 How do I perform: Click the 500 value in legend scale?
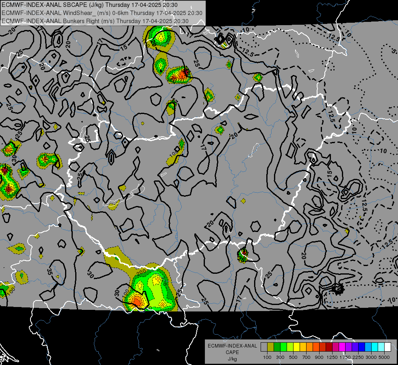[x=293, y=357]
